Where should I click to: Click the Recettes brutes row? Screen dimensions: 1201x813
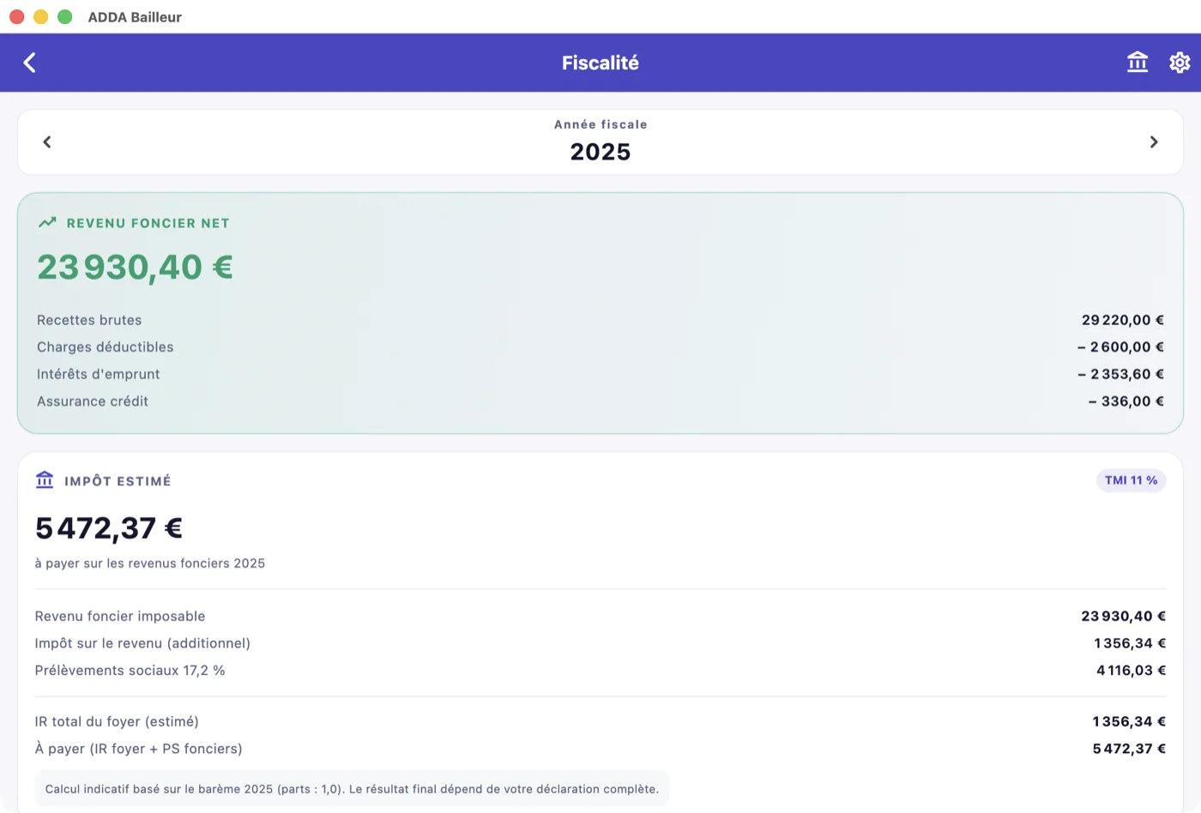coord(600,320)
